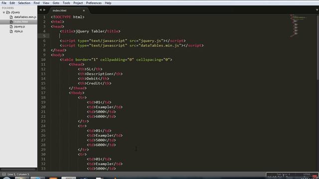This screenshot has height=179, width=319.
Task: Click the script line for dataTables.min.js
Action: pyautogui.click(x=132, y=45)
